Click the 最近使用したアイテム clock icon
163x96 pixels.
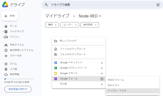[x=6, y=50]
